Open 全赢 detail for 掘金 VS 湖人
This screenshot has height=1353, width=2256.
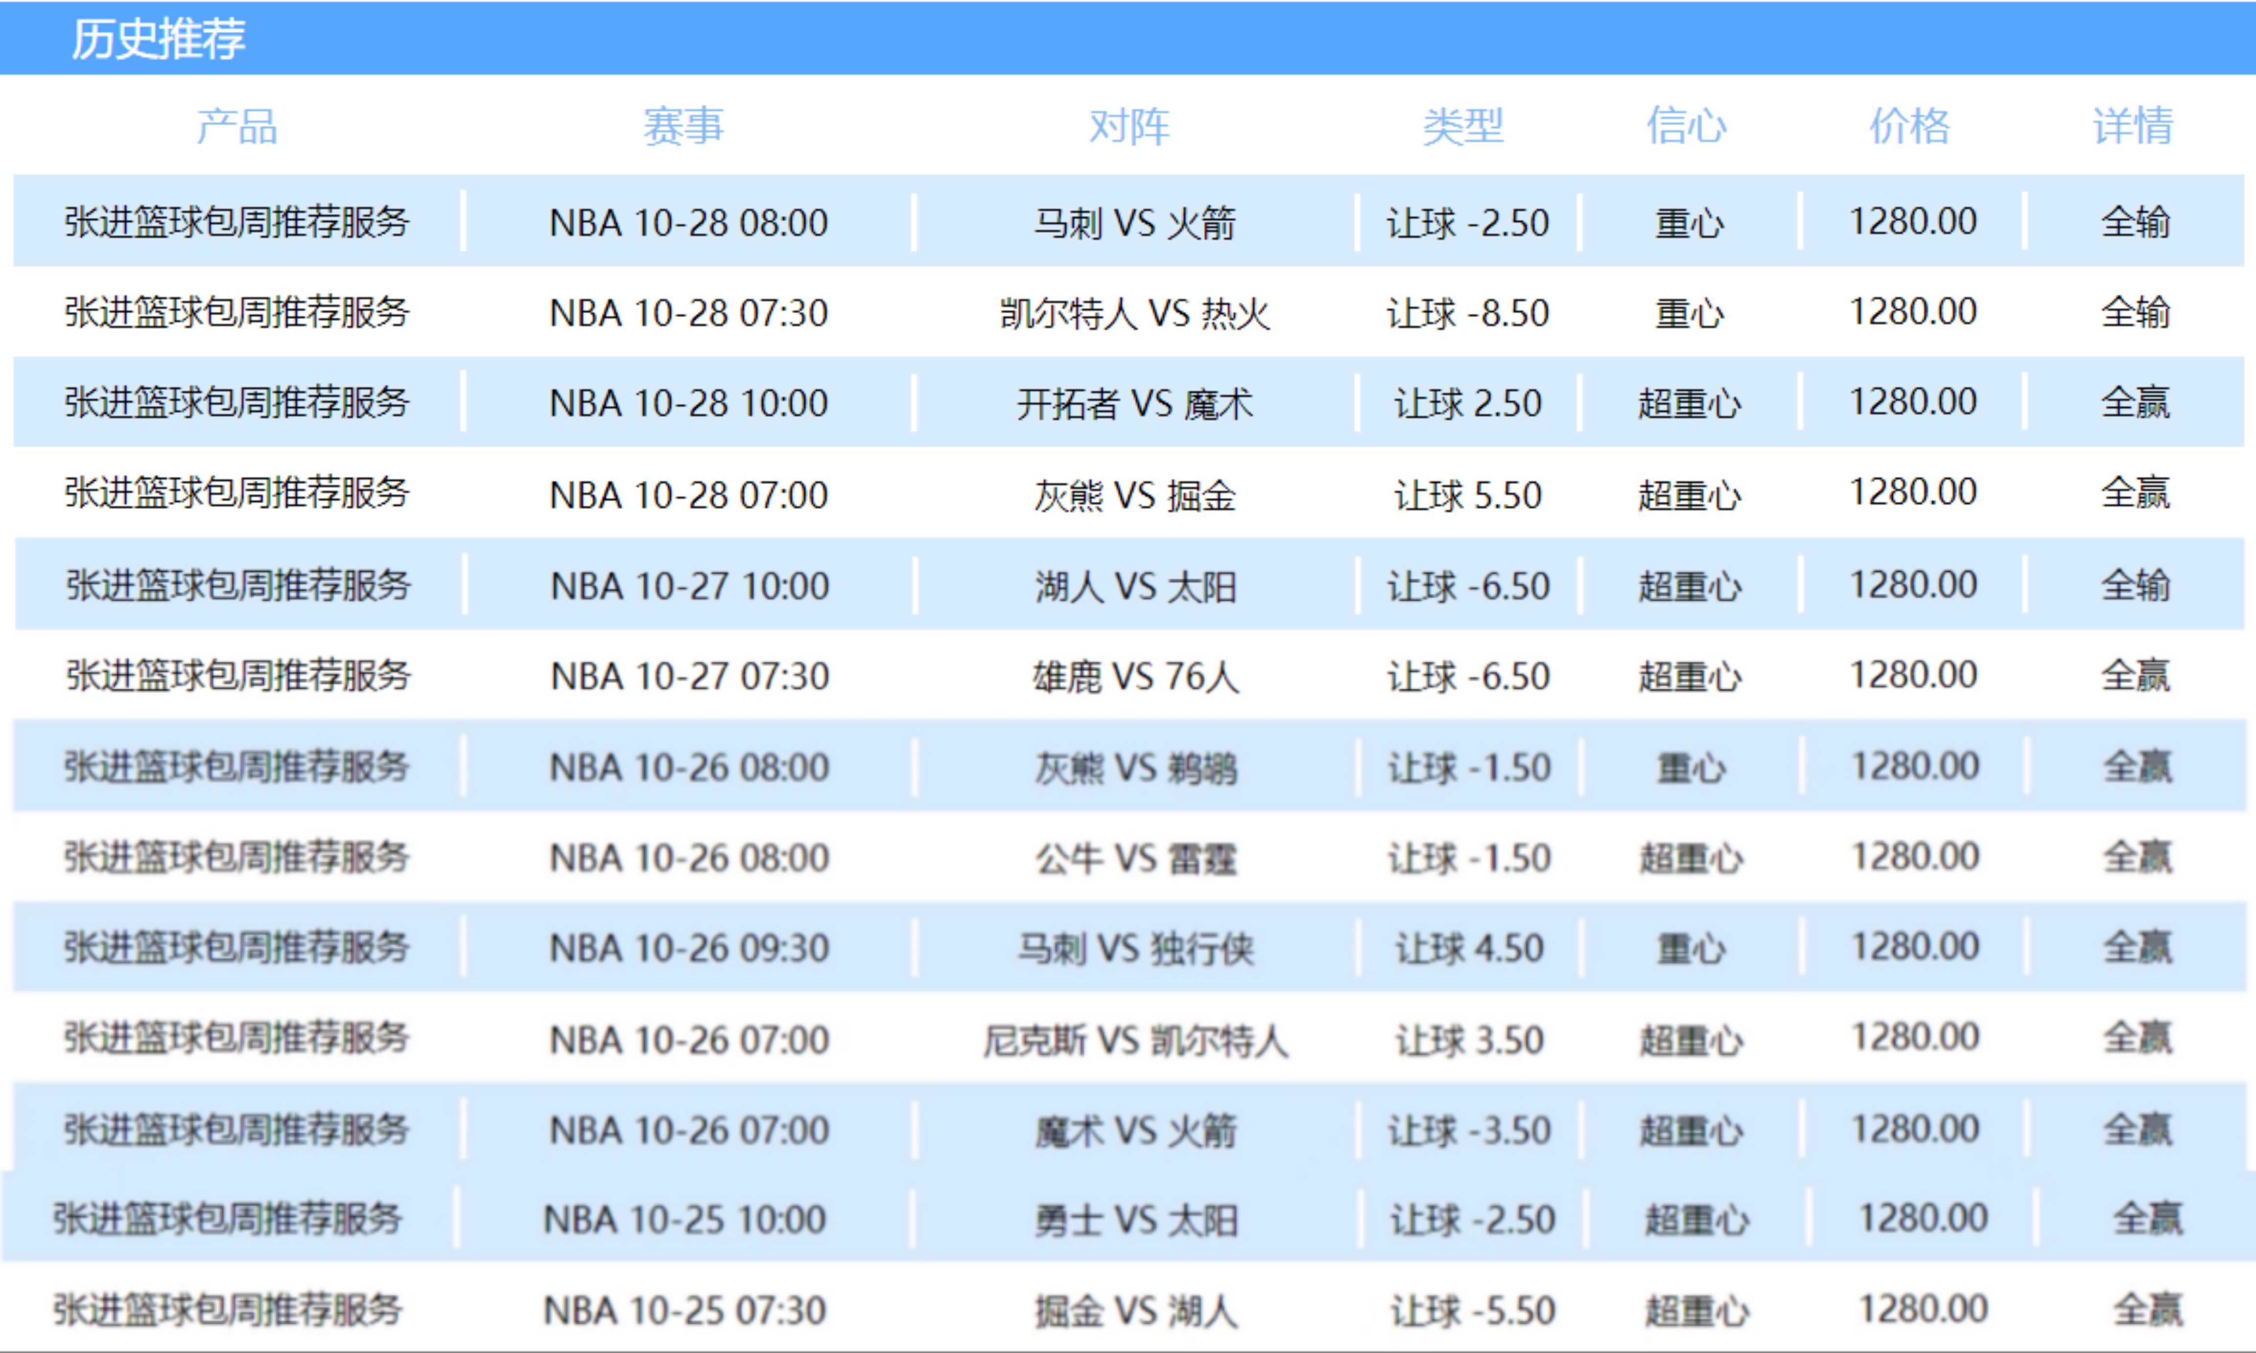2148,1309
